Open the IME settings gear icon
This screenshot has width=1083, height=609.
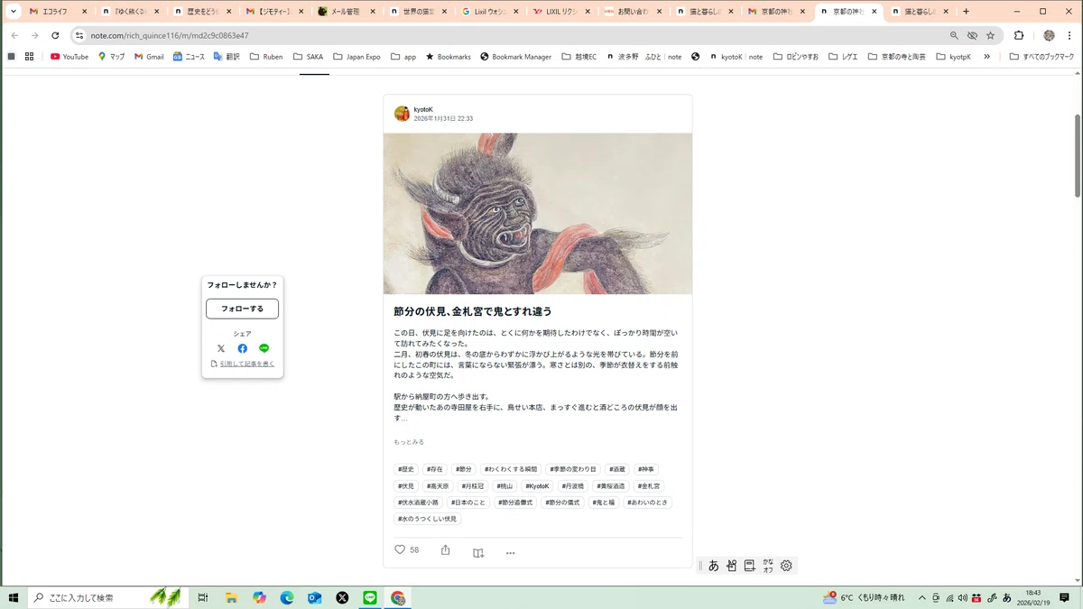(x=786, y=566)
